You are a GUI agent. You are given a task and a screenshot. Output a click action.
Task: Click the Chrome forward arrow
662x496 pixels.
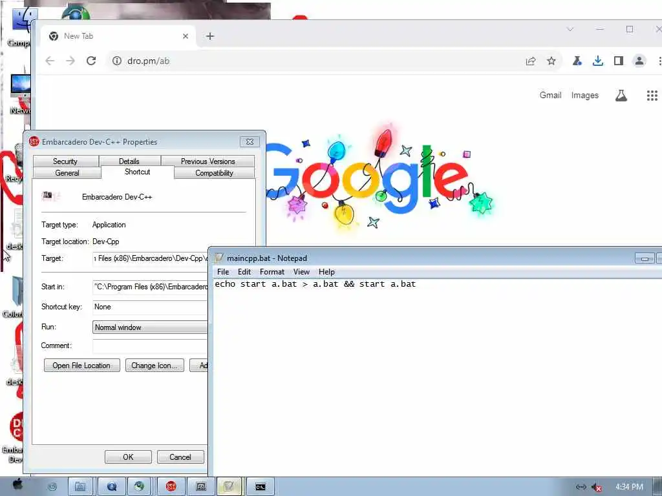point(70,61)
